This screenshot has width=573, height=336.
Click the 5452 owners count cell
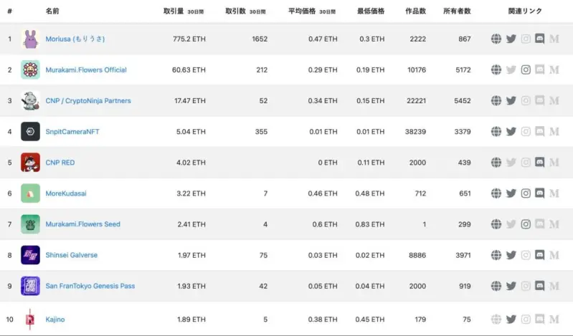tap(463, 101)
